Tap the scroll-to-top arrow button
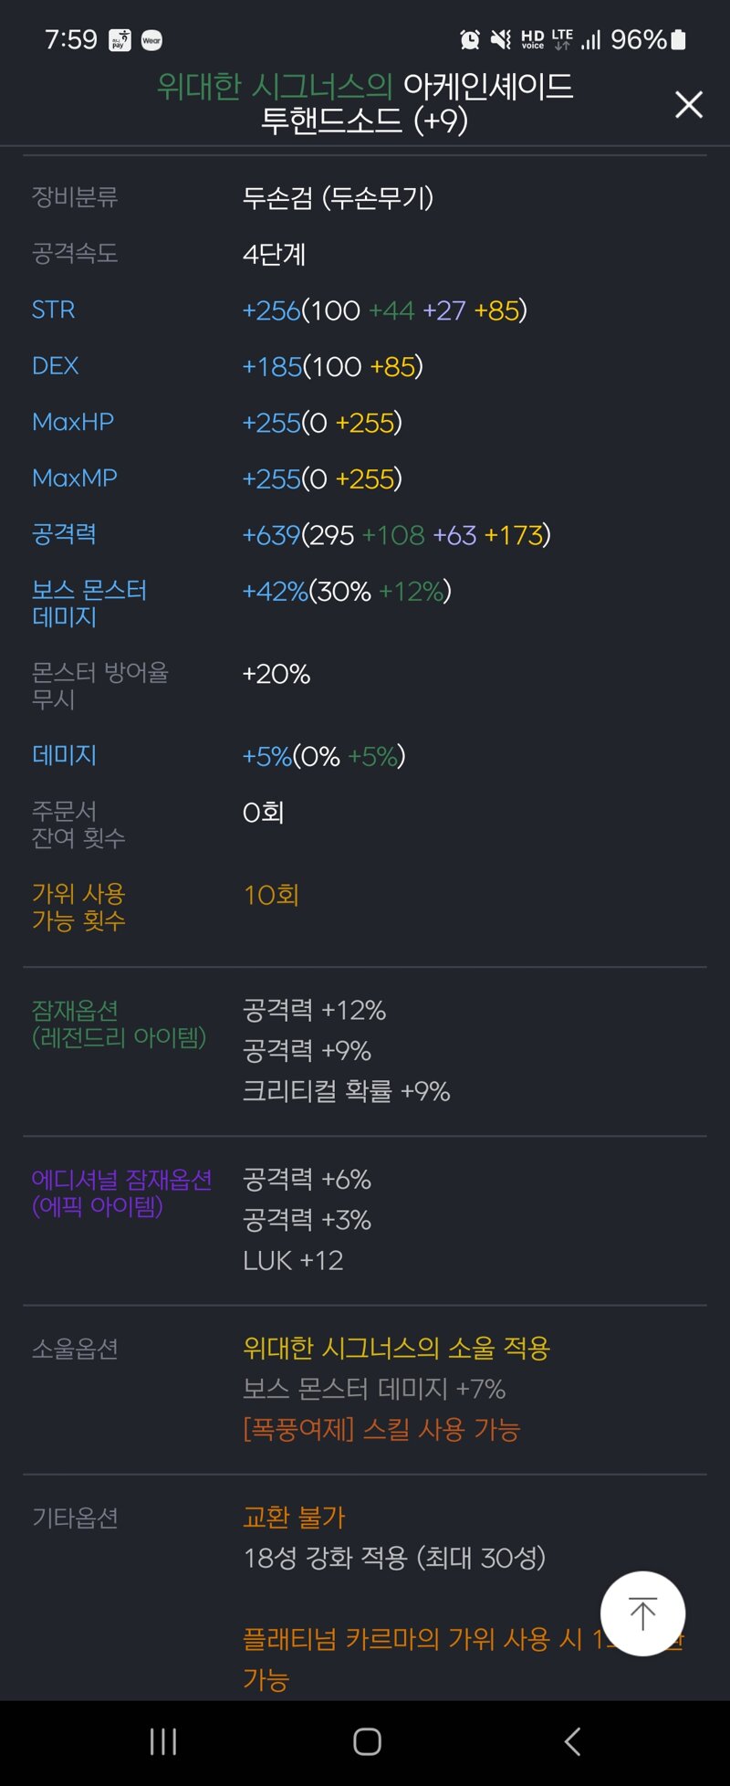The height and width of the screenshot is (1786, 730). (642, 1613)
